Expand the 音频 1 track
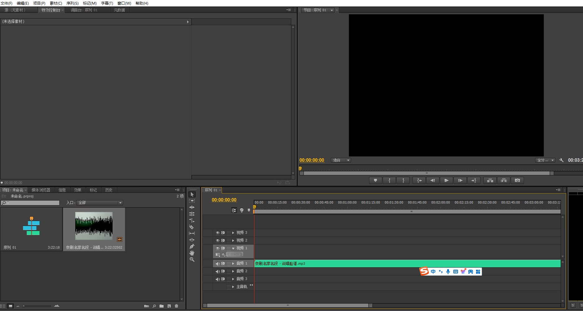This screenshot has height=311, width=583. tap(233, 264)
